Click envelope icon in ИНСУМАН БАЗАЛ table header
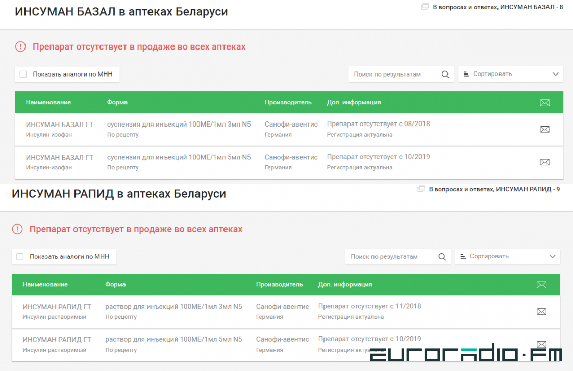 (544, 103)
